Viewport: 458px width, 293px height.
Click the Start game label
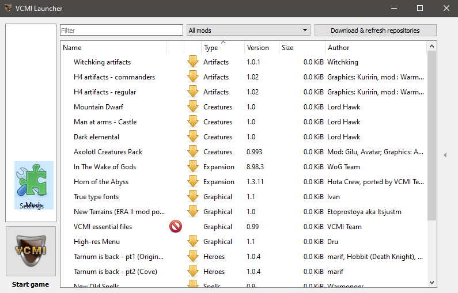[x=31, y=284]
